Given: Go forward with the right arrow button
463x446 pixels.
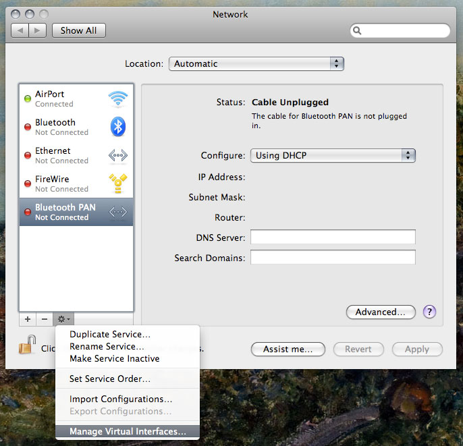Looking at the screenshot, I should pyautogui.click(x=38, y=30).
